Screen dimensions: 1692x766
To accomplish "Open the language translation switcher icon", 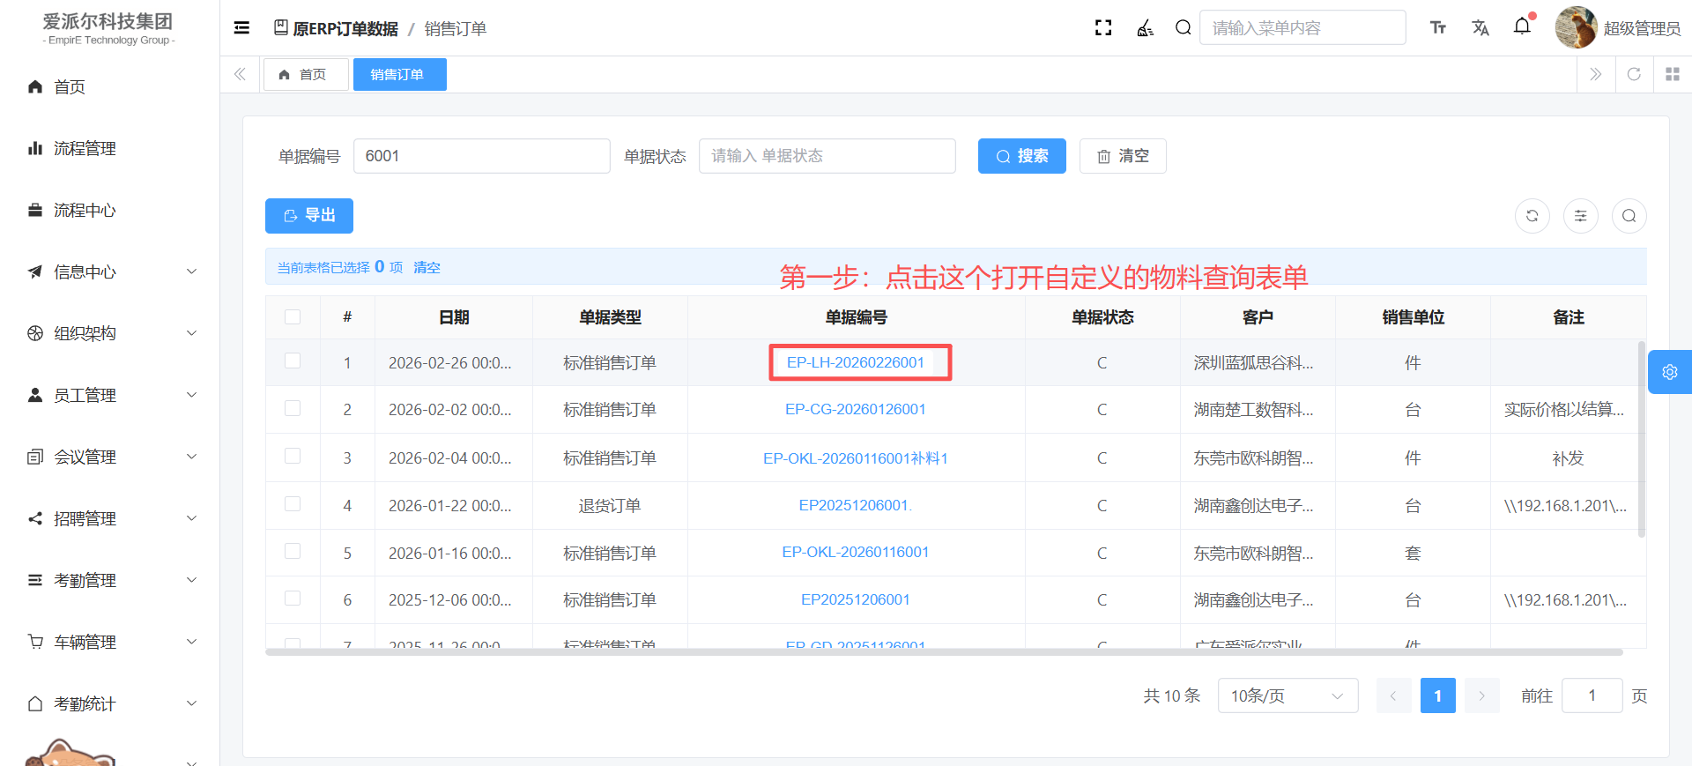I will pos(1480,28).
